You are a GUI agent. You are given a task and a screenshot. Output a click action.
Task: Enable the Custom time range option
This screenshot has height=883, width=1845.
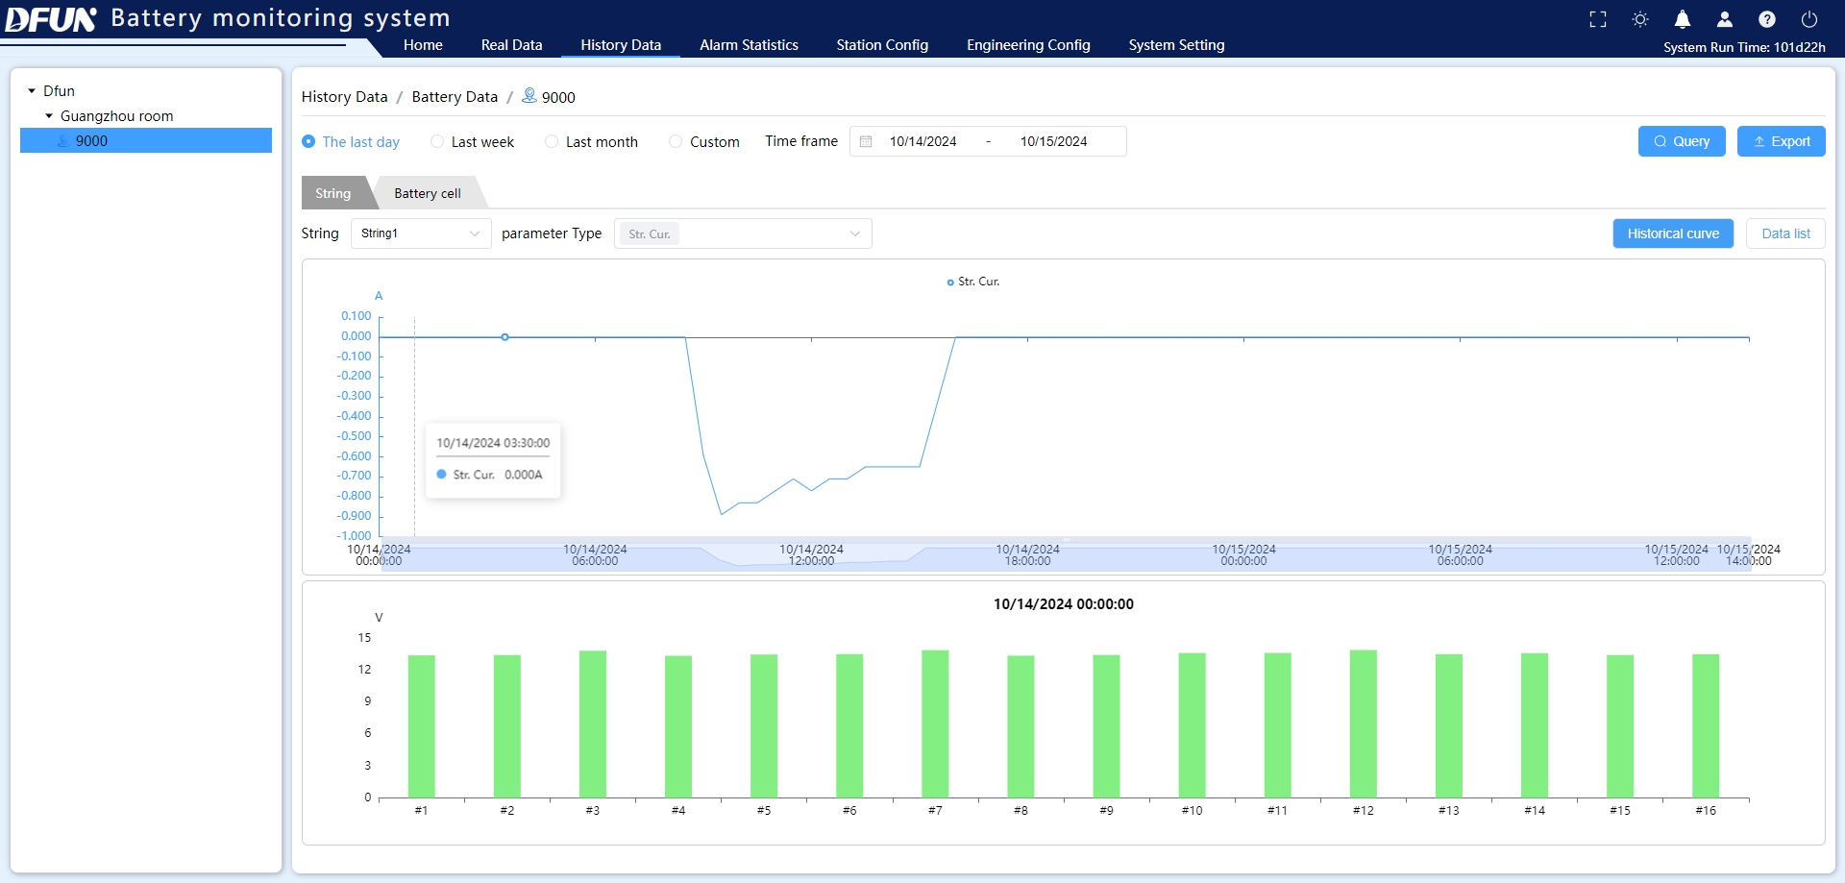click(676, 141)
